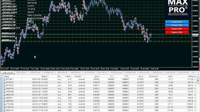Click the order list scrollbar thumb
This screenshot has height=112, width=200.
(x=198, y=81)
